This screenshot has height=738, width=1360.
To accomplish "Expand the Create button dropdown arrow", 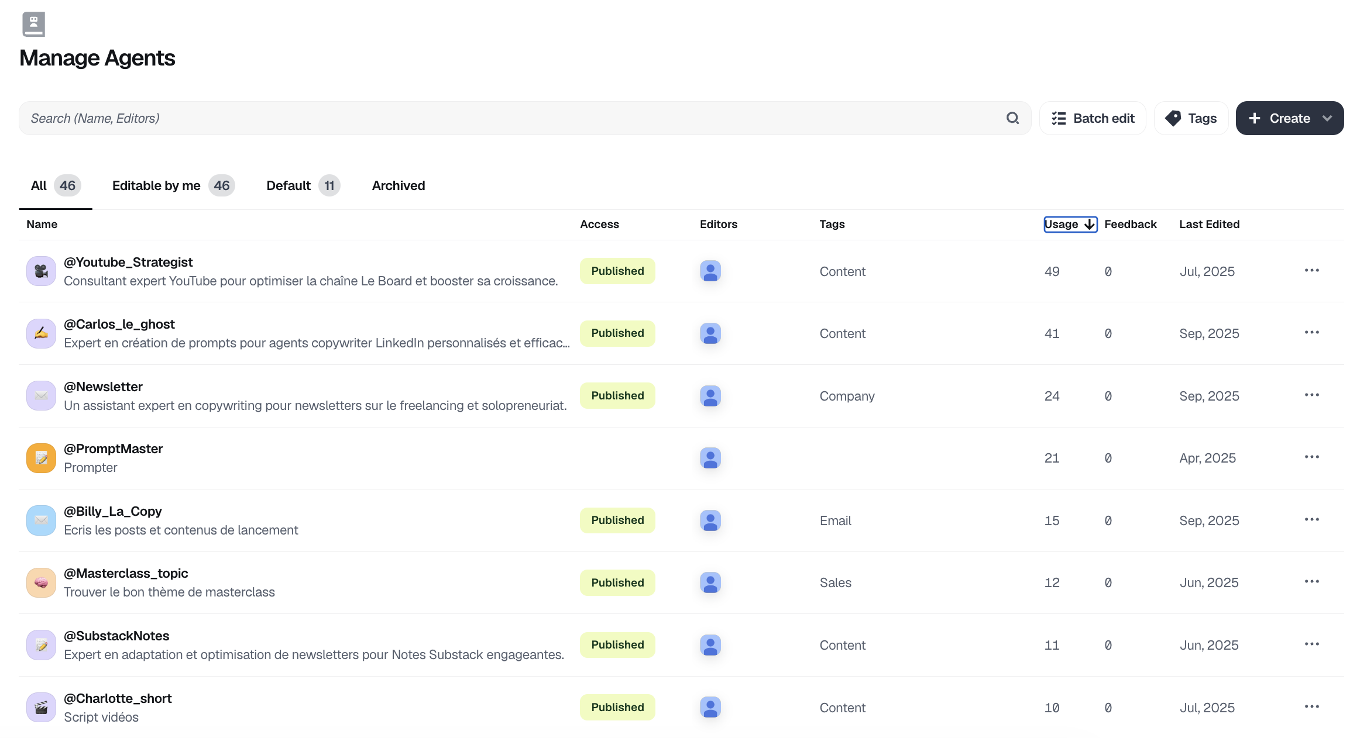I will tap(1327, 118).
